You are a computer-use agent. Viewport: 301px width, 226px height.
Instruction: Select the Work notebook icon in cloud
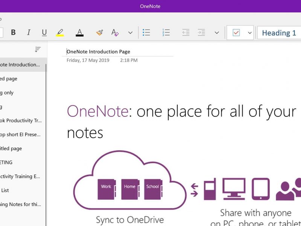point(107,189)
